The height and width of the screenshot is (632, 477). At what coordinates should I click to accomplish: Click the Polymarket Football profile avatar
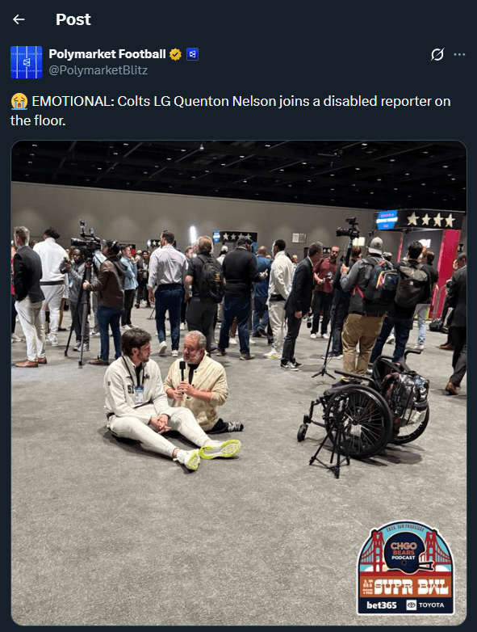coord(27,62)
